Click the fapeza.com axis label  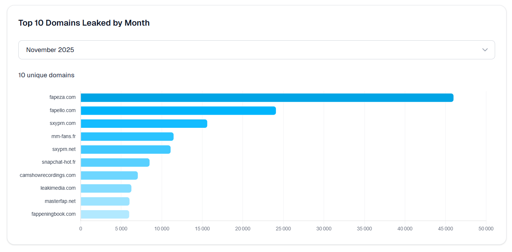point(62,97)
